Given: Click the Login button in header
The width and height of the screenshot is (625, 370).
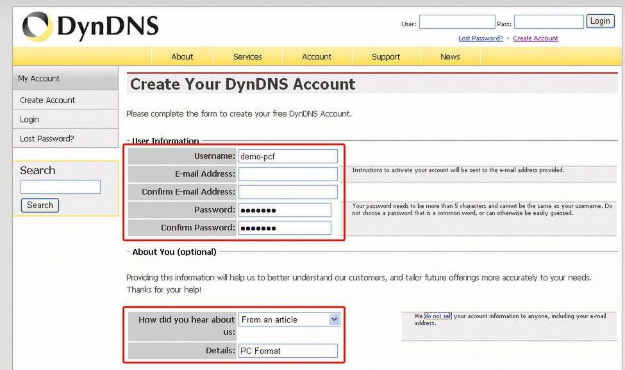Looking at the screenshot, I should [x=600, y=21].
